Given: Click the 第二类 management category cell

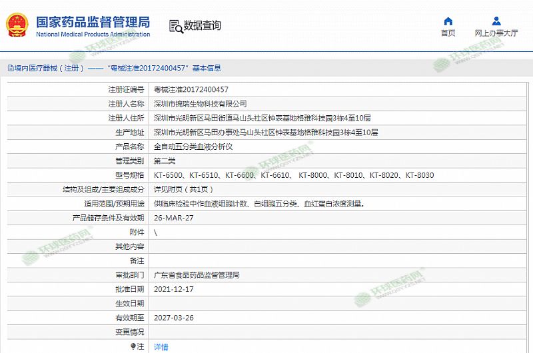Looking at the screenshot, I should [165, 161].
